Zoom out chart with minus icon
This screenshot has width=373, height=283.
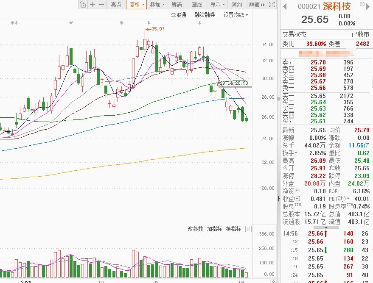tap(101, 5)
